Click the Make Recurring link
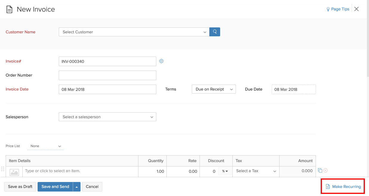This screenshot has height=196, width=369. tap(346, 186)
